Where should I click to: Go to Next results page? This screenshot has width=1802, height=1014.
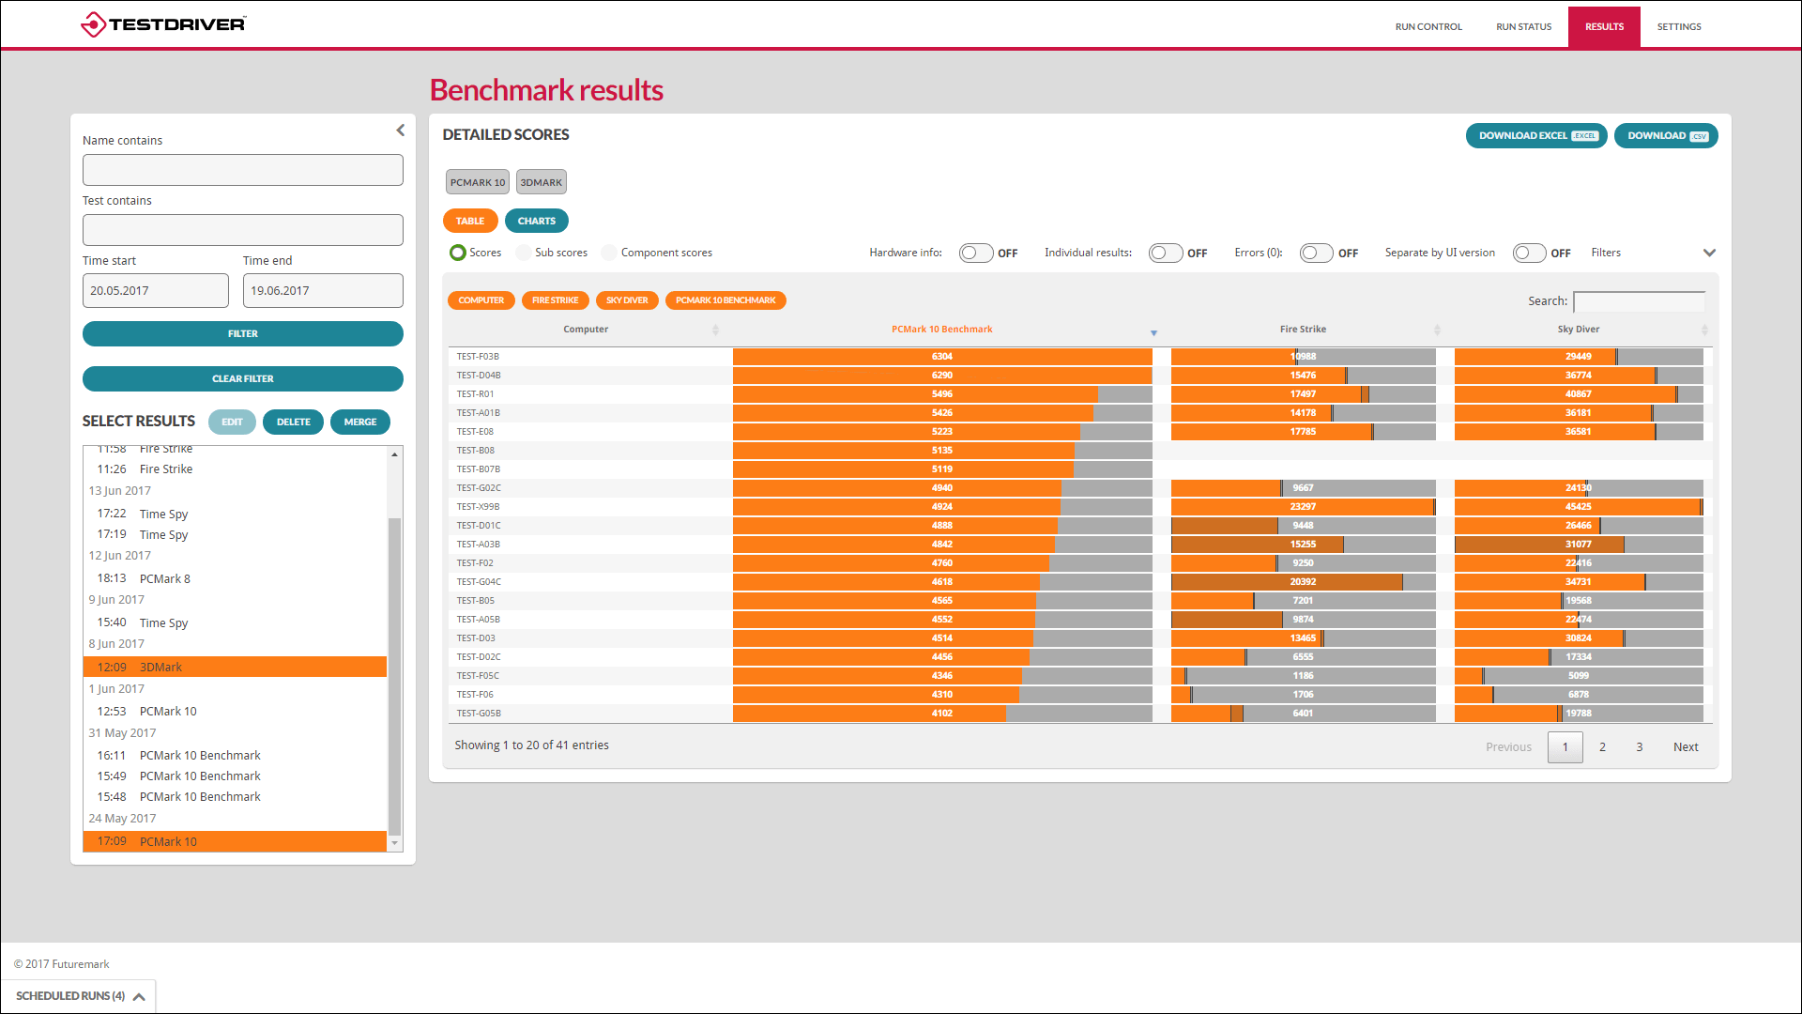(1685, 747)
